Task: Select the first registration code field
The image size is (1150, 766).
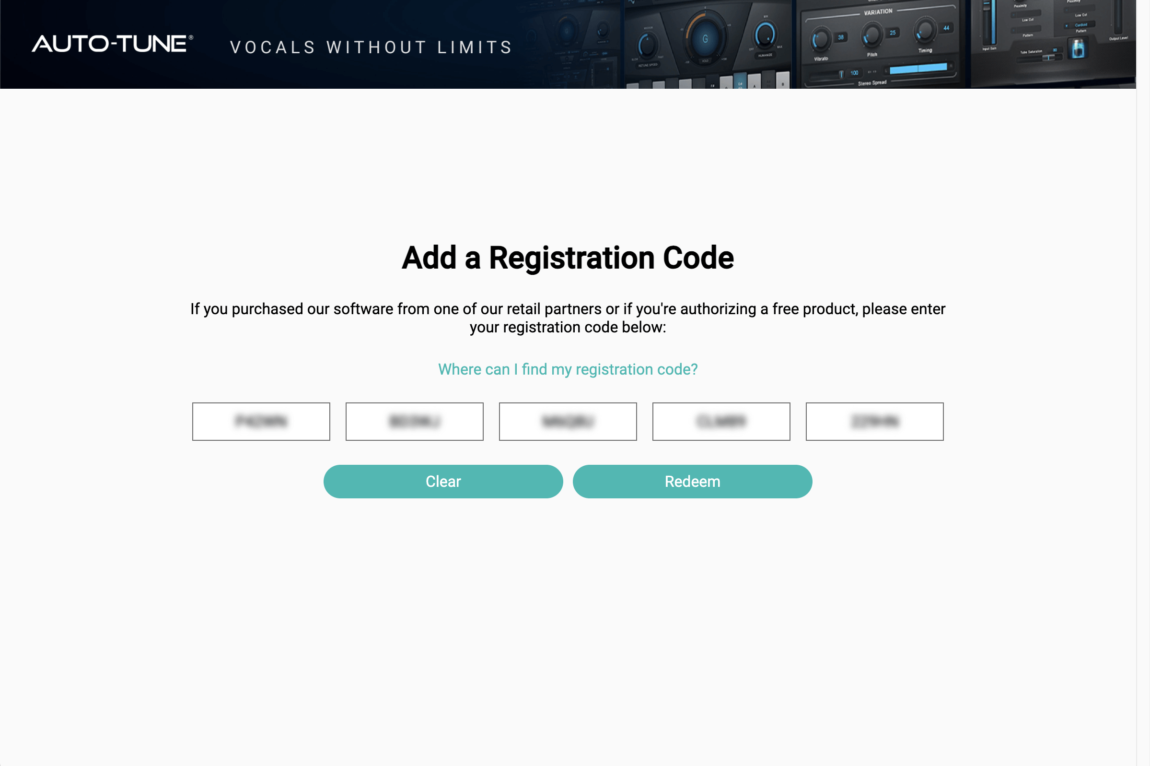Action: [x=261, y=422]
